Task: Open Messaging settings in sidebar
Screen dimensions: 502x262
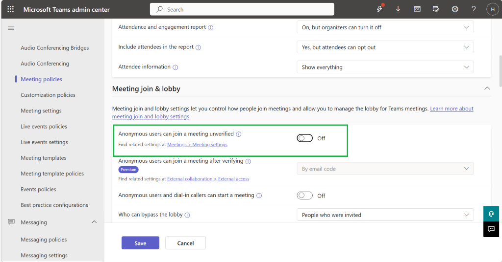Action: pos(44,255)
